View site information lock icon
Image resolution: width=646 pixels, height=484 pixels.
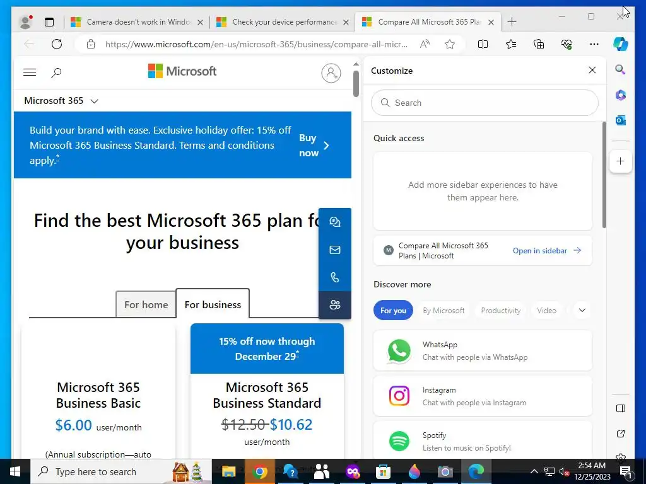point(91,44)
